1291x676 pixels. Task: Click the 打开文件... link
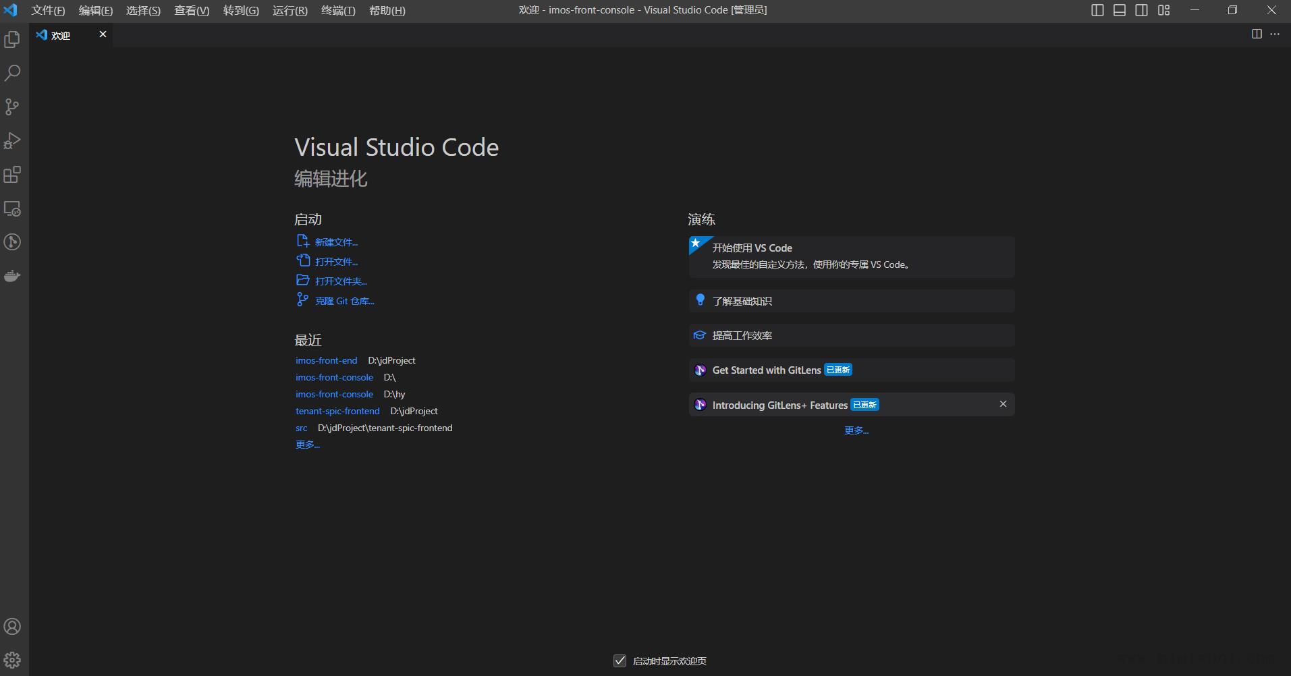tap(336, 262)
